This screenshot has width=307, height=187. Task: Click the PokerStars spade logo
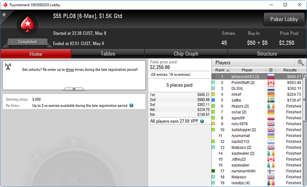coord(28,25)
